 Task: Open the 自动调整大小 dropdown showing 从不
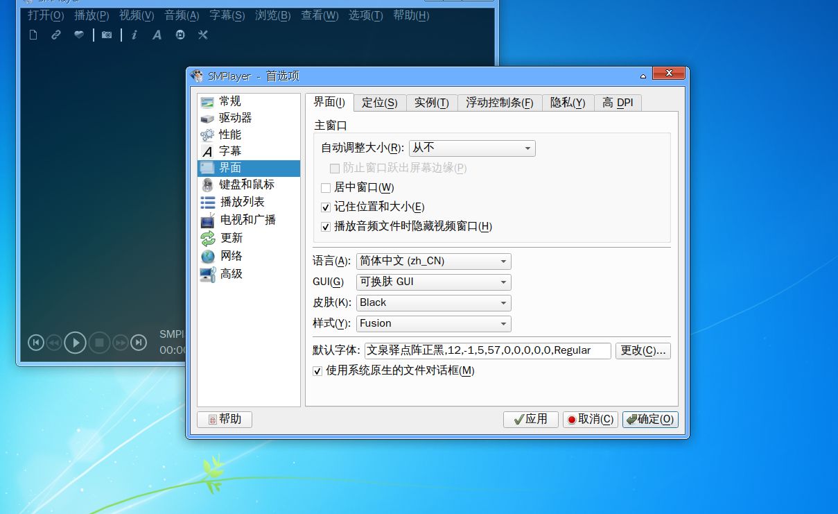[472, 148]
